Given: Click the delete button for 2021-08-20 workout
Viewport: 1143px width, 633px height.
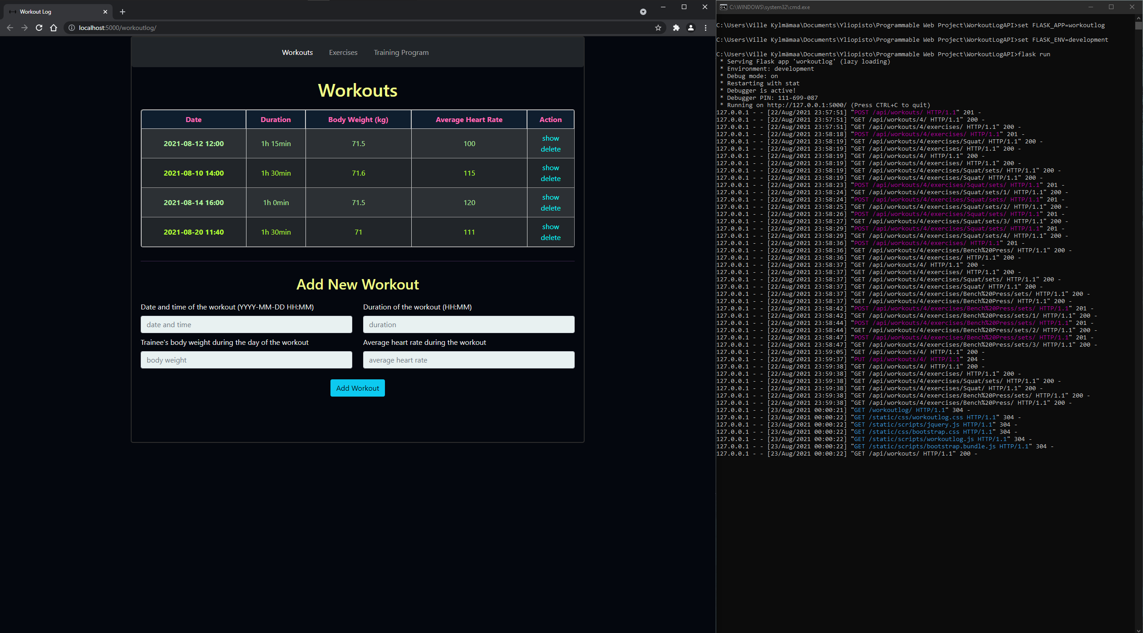Looking at the screenshot, I should pos(551,237).
